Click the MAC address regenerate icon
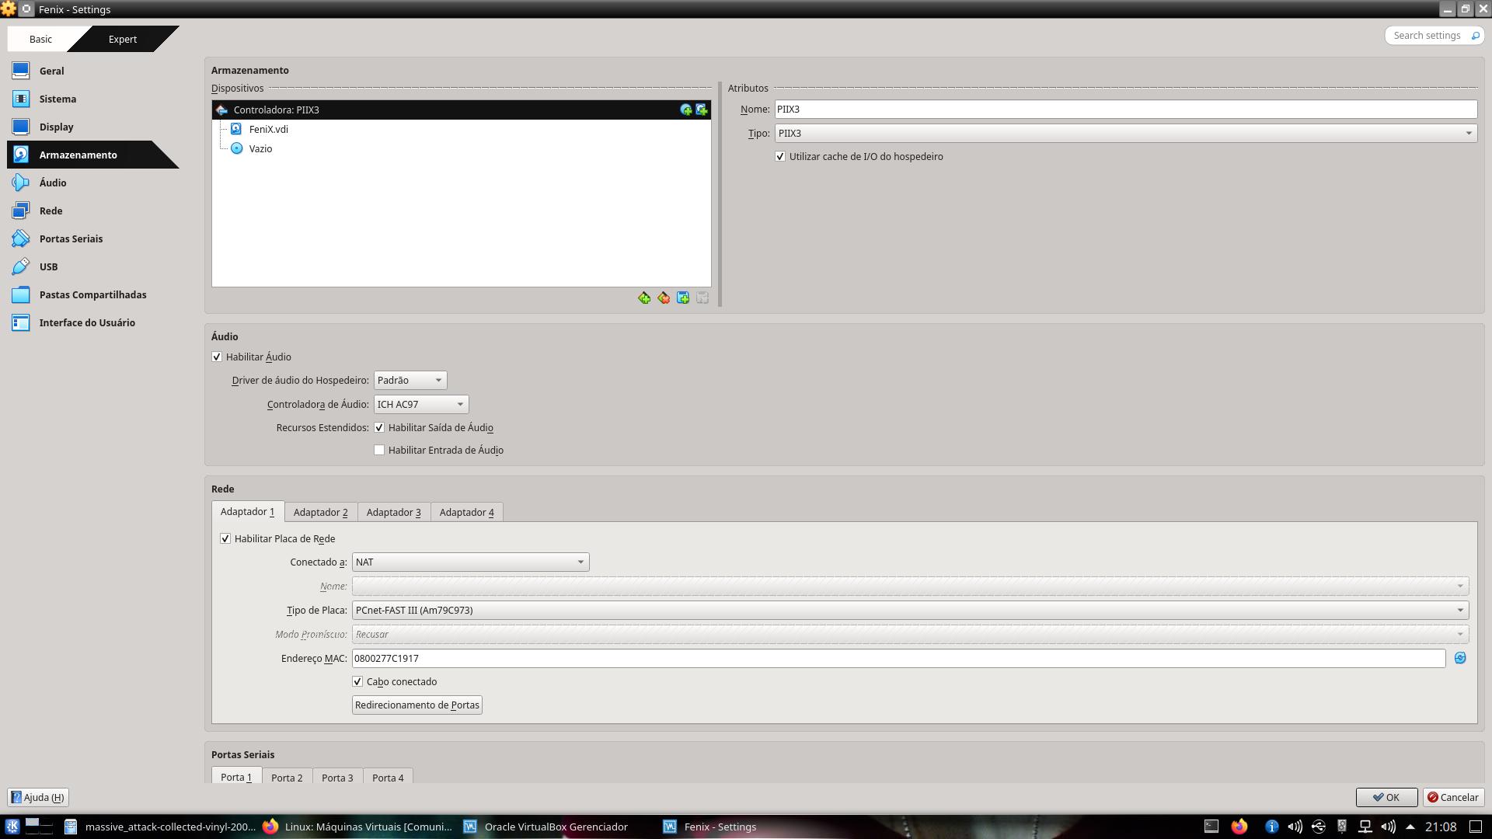Image resolution: width=1492 pixels, height=839 pixels. 1460,658
